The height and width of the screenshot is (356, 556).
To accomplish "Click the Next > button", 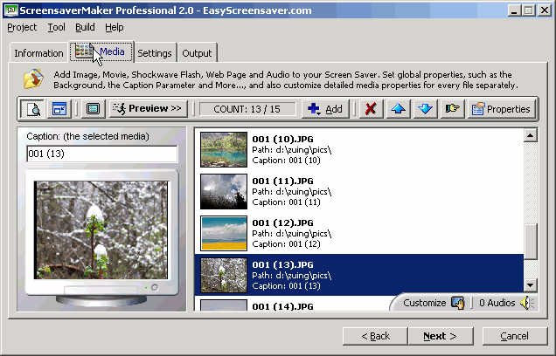I will [441, 336].
